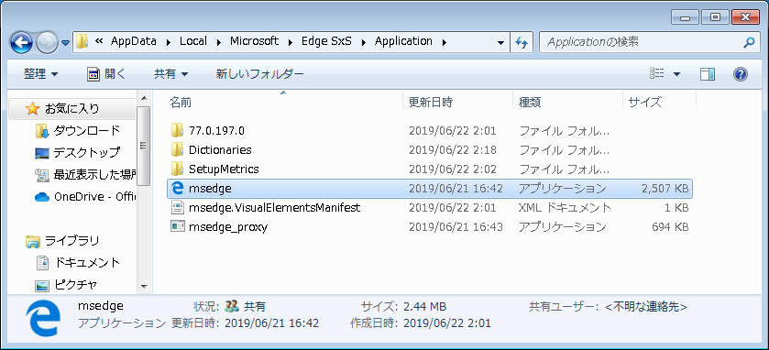The height and width of the screenshot is (350, 769).
Task: Expand the arrow after Application breadcrumb
Action: pyautogui.click(x=444, y=42)
